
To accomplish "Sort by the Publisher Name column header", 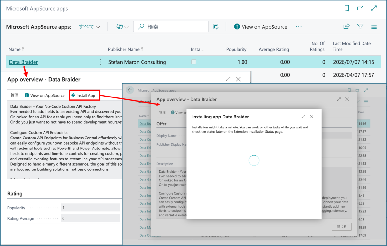I will coord(126,49).
